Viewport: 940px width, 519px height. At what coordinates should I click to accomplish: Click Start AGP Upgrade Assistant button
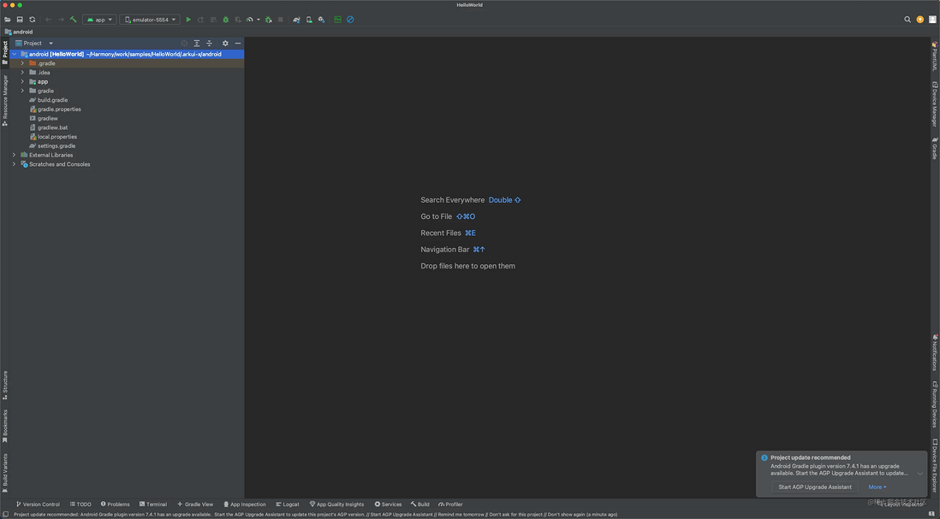click(x=815, y=487)
